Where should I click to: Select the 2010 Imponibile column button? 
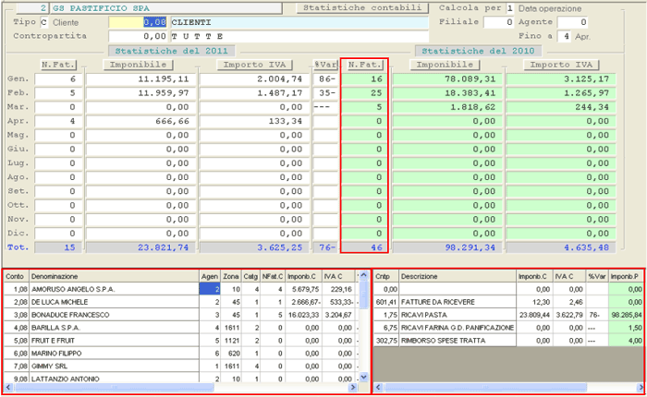point(446,65)
